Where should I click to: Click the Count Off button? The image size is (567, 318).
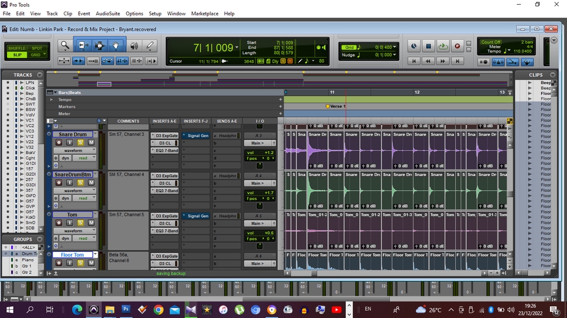490,42
